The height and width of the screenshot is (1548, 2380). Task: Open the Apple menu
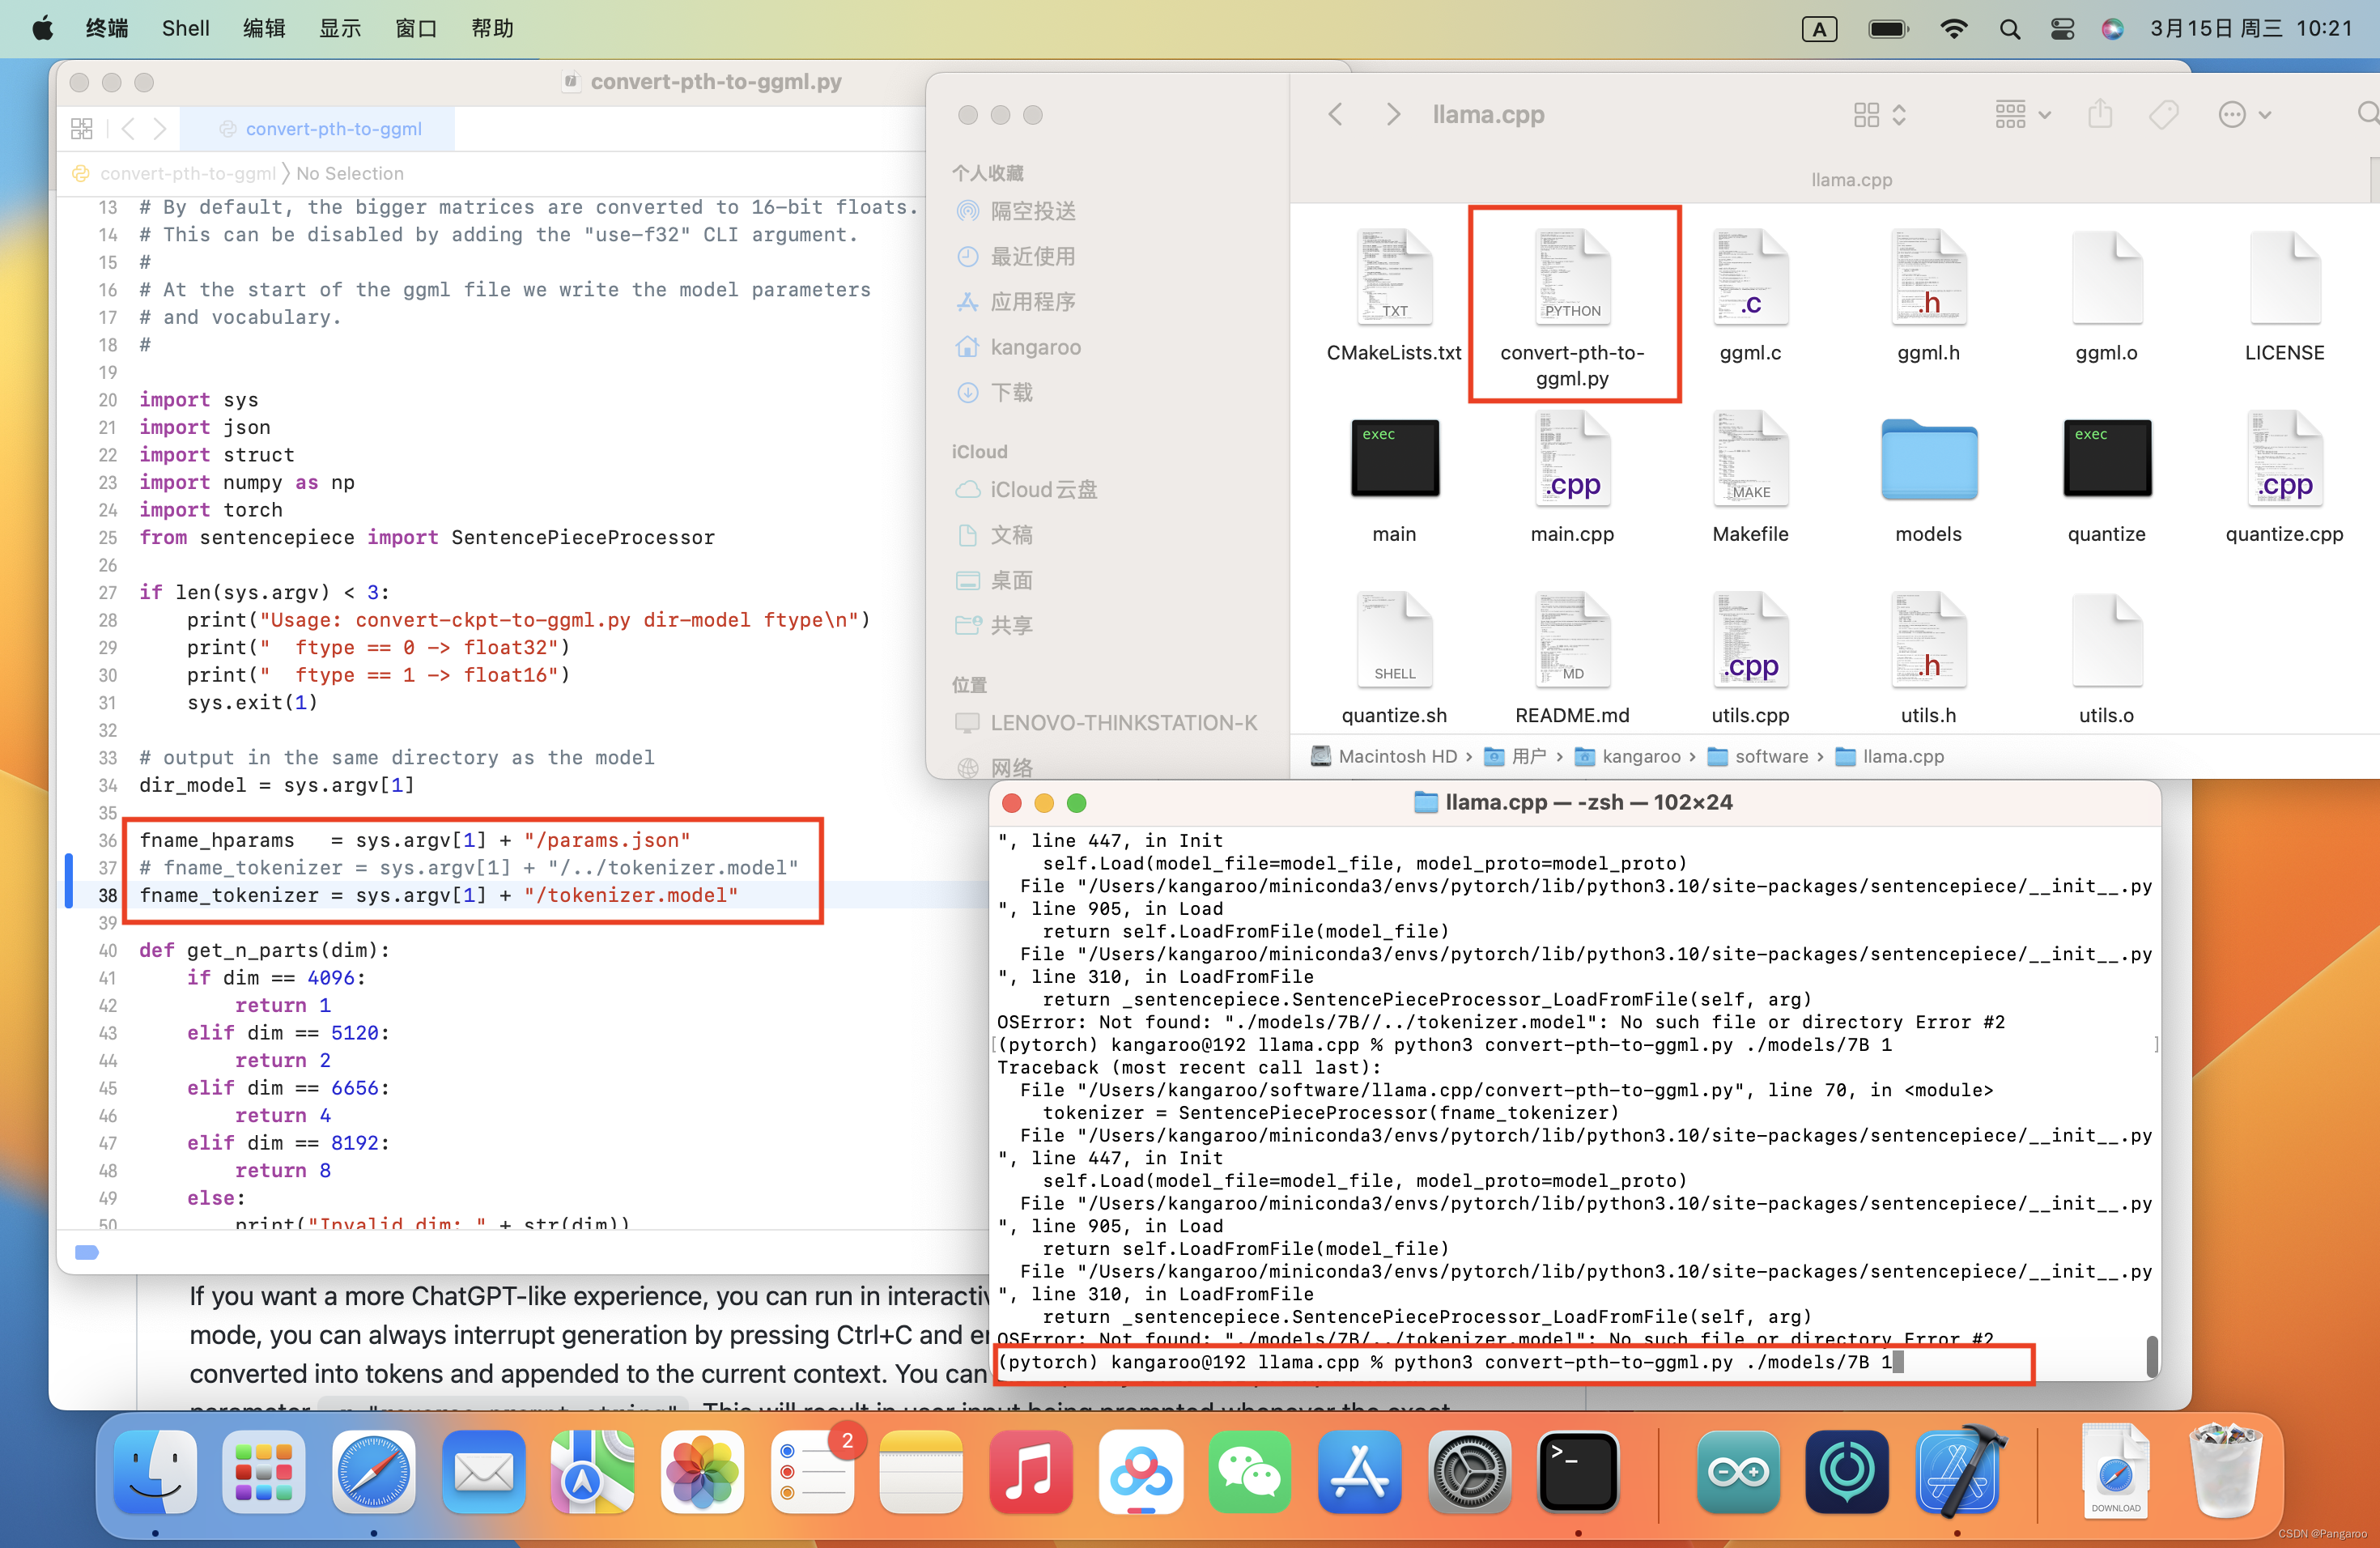coord(42,28)
